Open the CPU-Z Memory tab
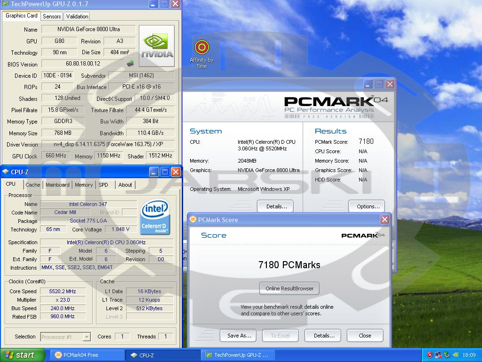Image resolution: width=482 pixels, height=362 pixels. (84, 185)
